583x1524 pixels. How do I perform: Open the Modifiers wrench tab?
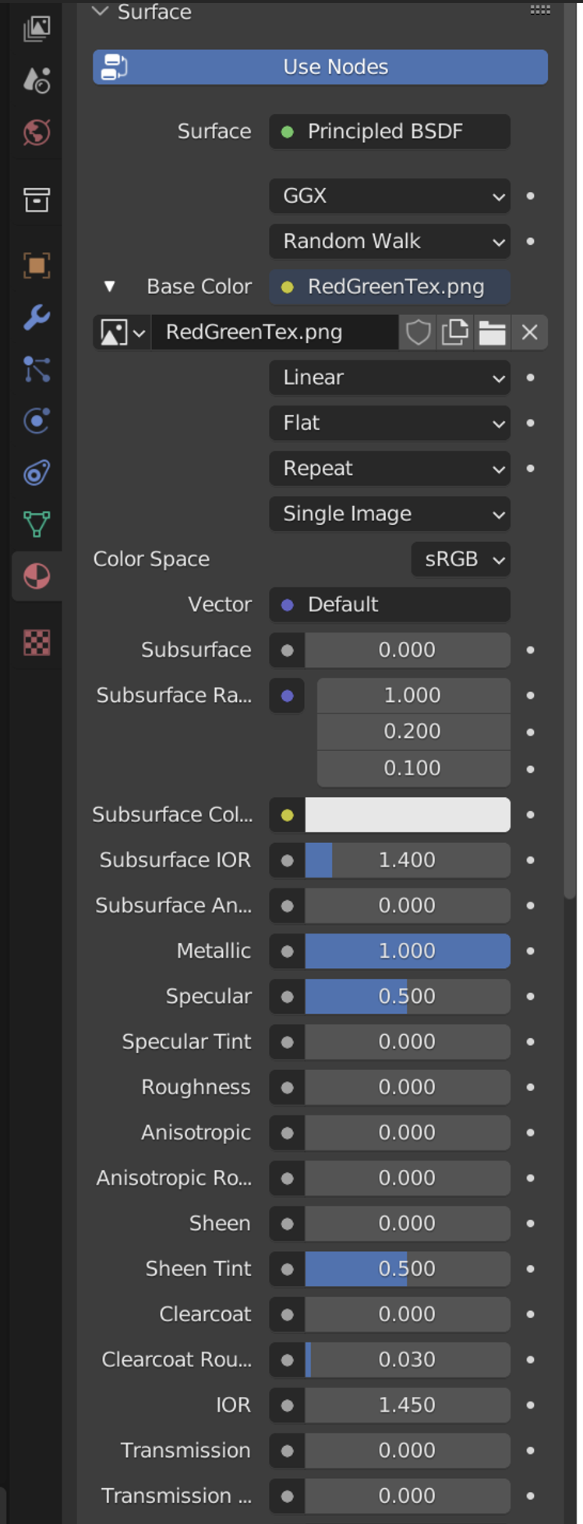(x=37, y=317)
